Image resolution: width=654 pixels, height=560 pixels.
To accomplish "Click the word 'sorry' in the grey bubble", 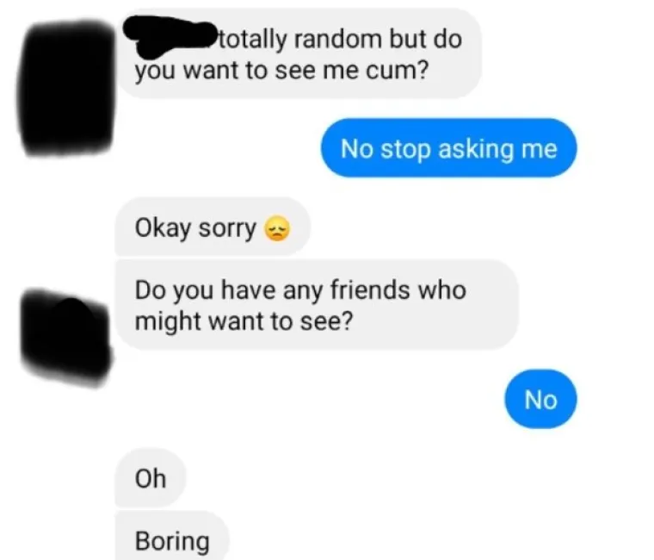I will tap(227, 229).
